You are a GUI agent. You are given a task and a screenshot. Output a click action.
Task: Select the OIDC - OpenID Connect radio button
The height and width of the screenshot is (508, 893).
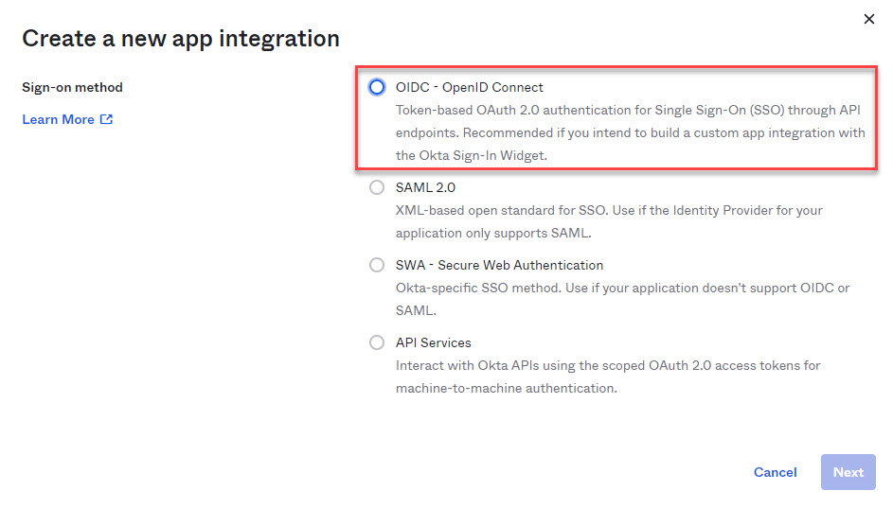point(377,87)
